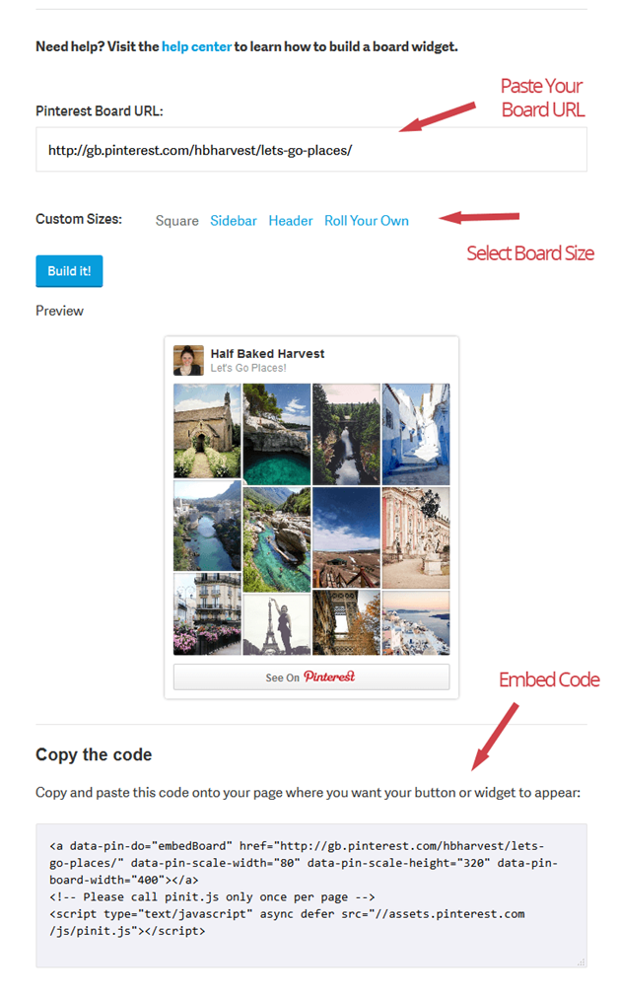Screen dimensions: 619x997
Task: Click the Build it! button
Action: tap(68, 270)
